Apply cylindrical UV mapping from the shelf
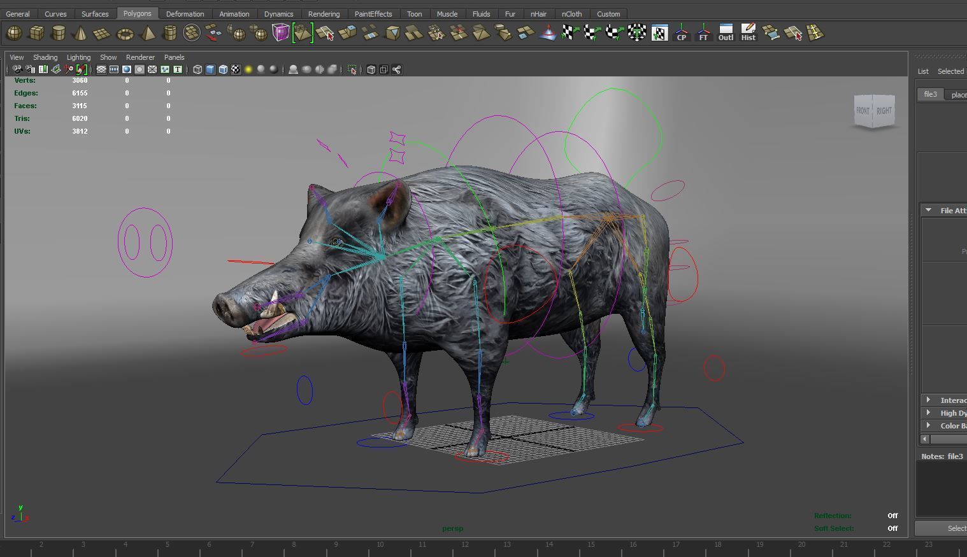The height and width of the screenshot is (557, 967). pos(592,32)
